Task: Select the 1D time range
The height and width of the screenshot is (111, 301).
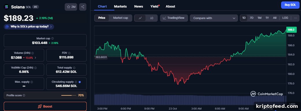Action: pos(244,18)
